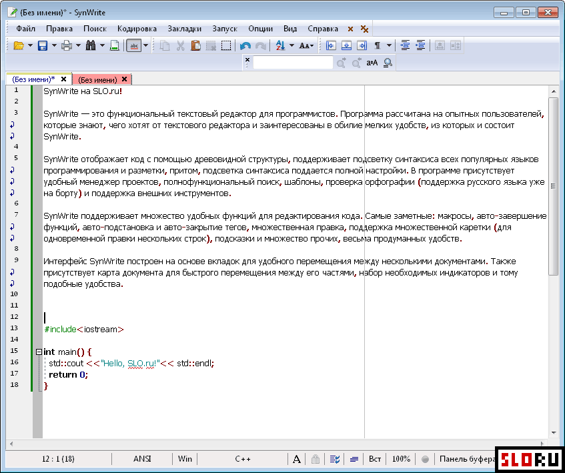Toggle the match case a+A option
This screenshot has width=565, height=473.
(x=372, y=63)
